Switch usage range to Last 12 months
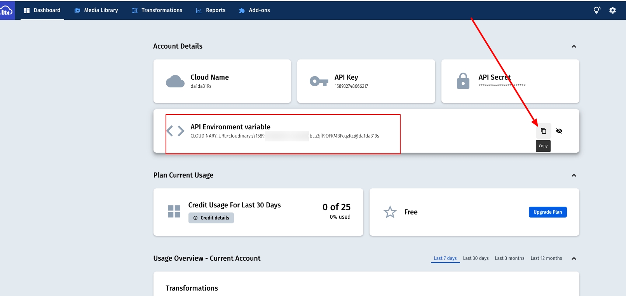Screen dimensions: 626x296 click(x=546, y=258)
